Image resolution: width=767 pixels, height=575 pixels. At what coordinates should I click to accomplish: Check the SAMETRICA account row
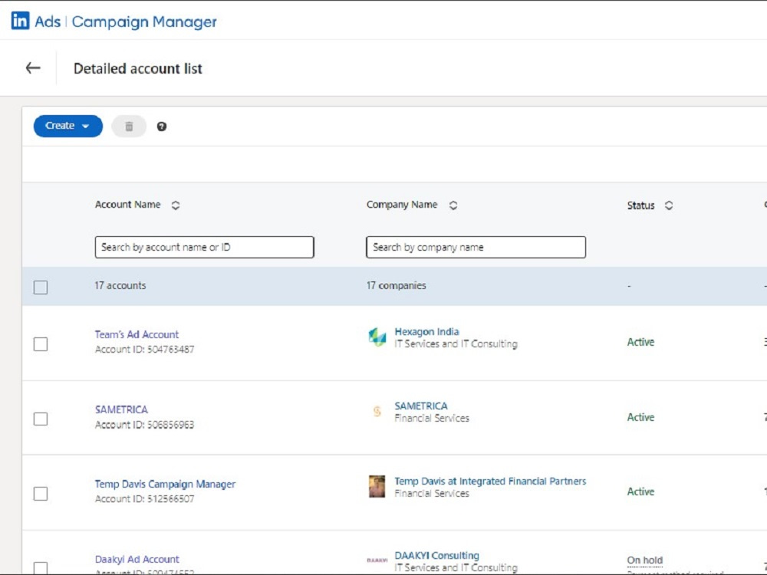coord(41,419)
